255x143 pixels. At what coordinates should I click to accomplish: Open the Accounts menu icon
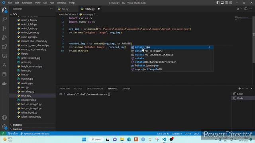[4, 118]
